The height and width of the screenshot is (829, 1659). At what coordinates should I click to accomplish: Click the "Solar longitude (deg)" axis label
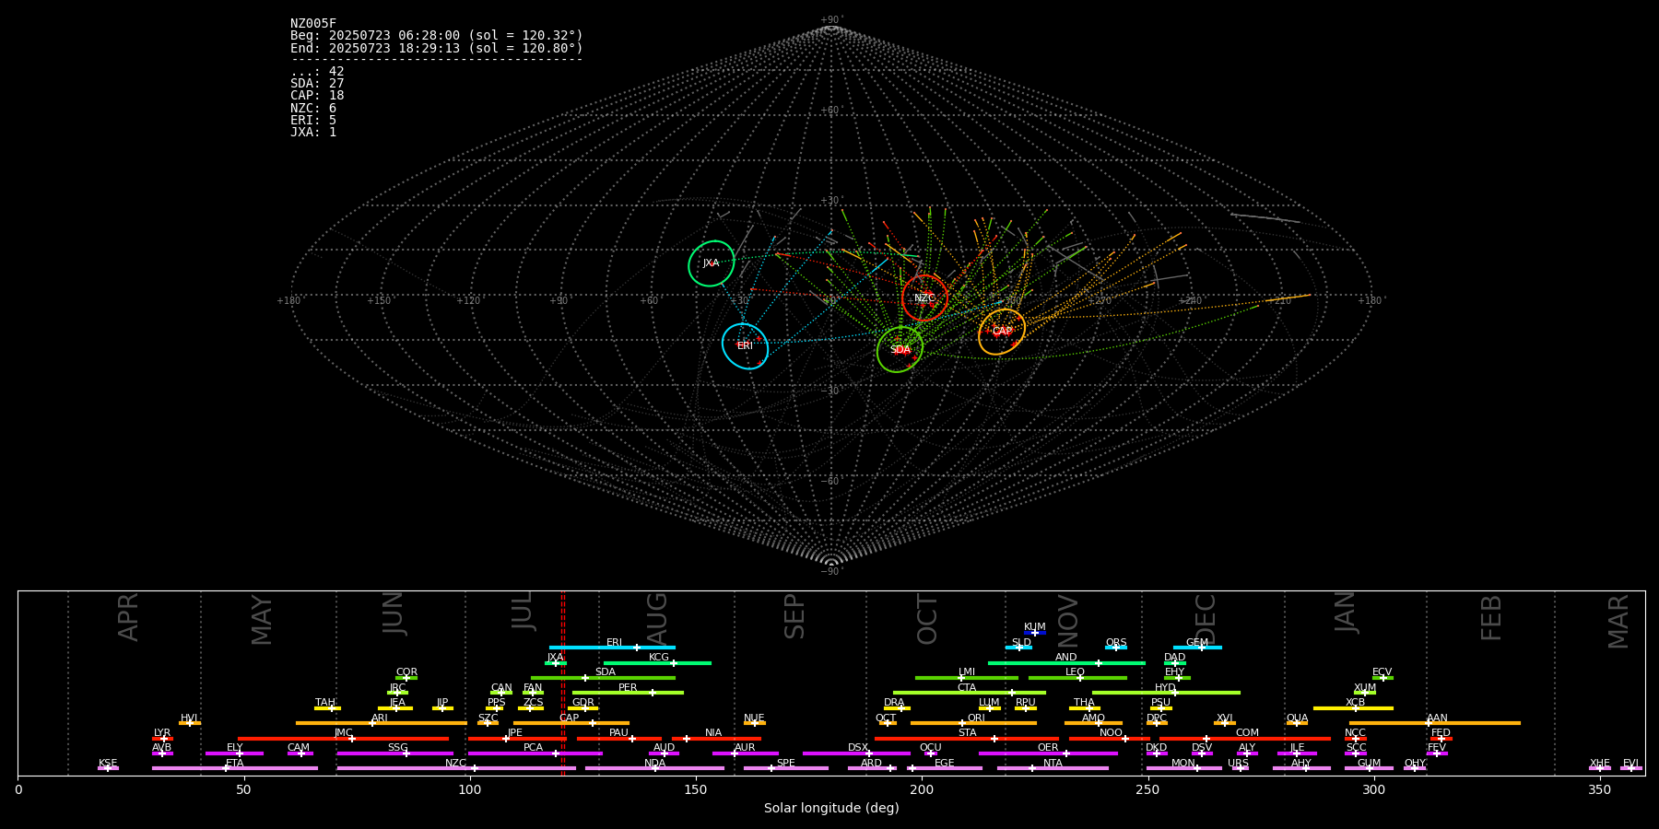click(x=831, y=808)
